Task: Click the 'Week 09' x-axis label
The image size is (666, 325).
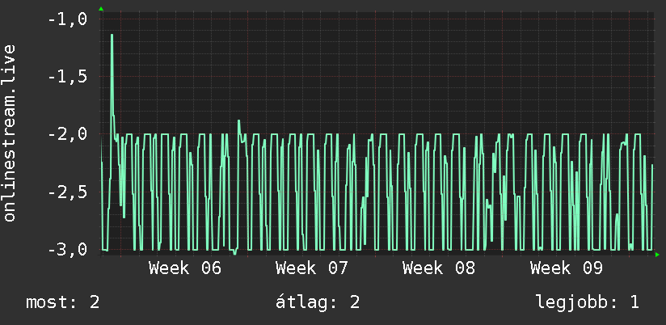Action: (x=567, y=268)
